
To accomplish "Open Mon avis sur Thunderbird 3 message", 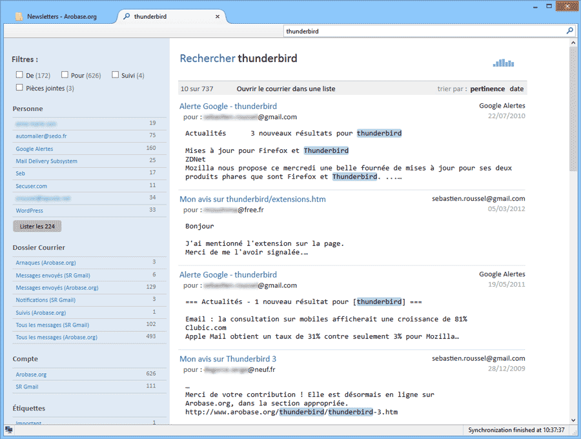I will tap(227, 358).
